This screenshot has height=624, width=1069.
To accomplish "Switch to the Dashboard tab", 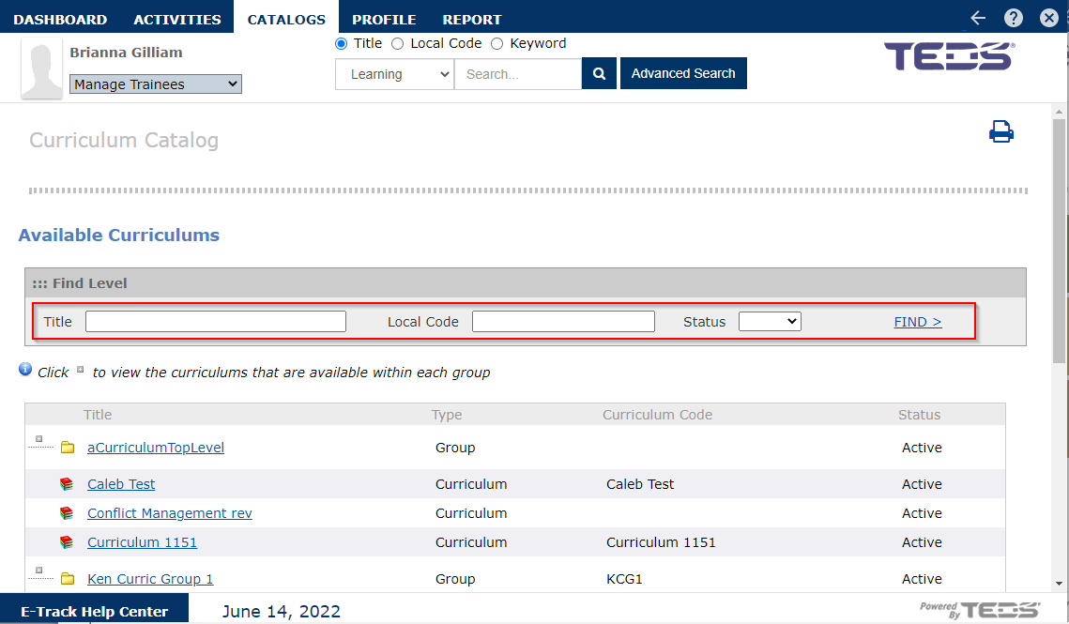I will [x=60, y=19].
